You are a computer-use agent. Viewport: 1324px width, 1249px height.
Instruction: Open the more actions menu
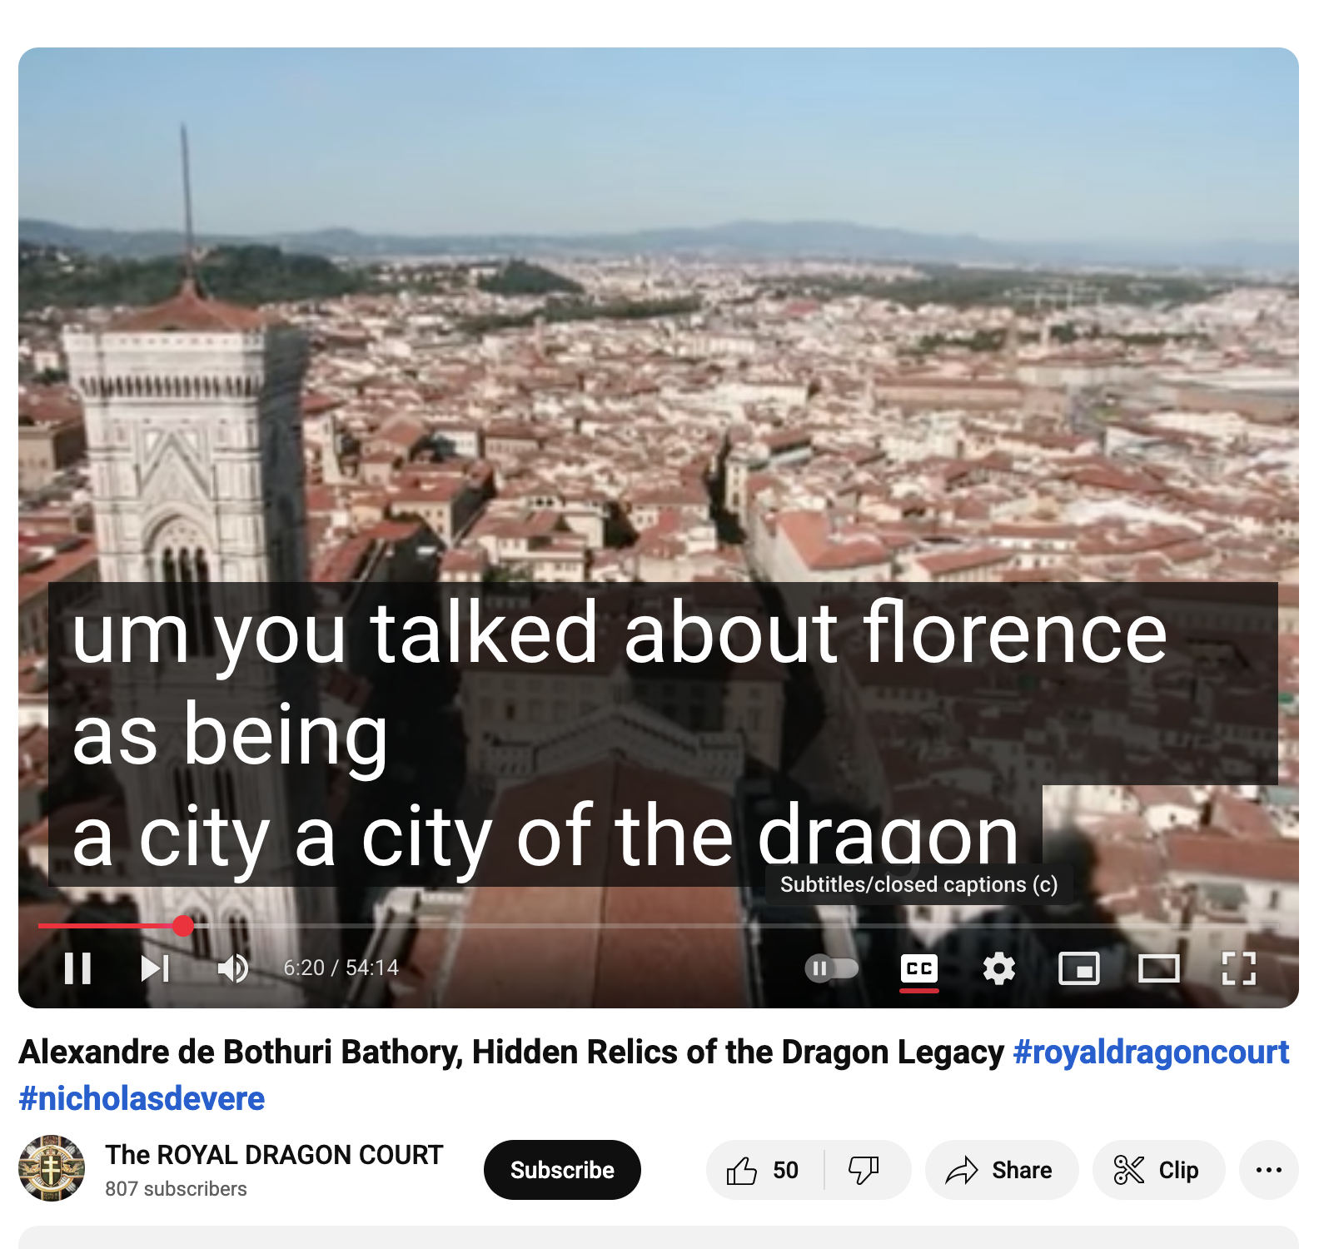(x=1268, y=1170)
